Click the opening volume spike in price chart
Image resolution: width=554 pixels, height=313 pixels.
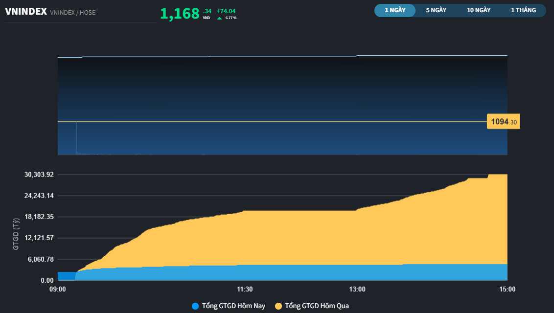76,138
